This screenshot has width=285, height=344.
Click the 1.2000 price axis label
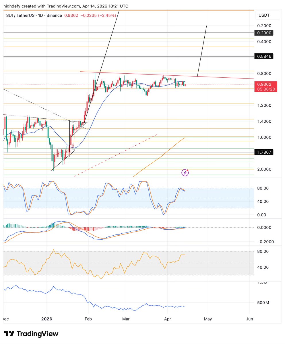pyautogui.click(x=264, y=105)
